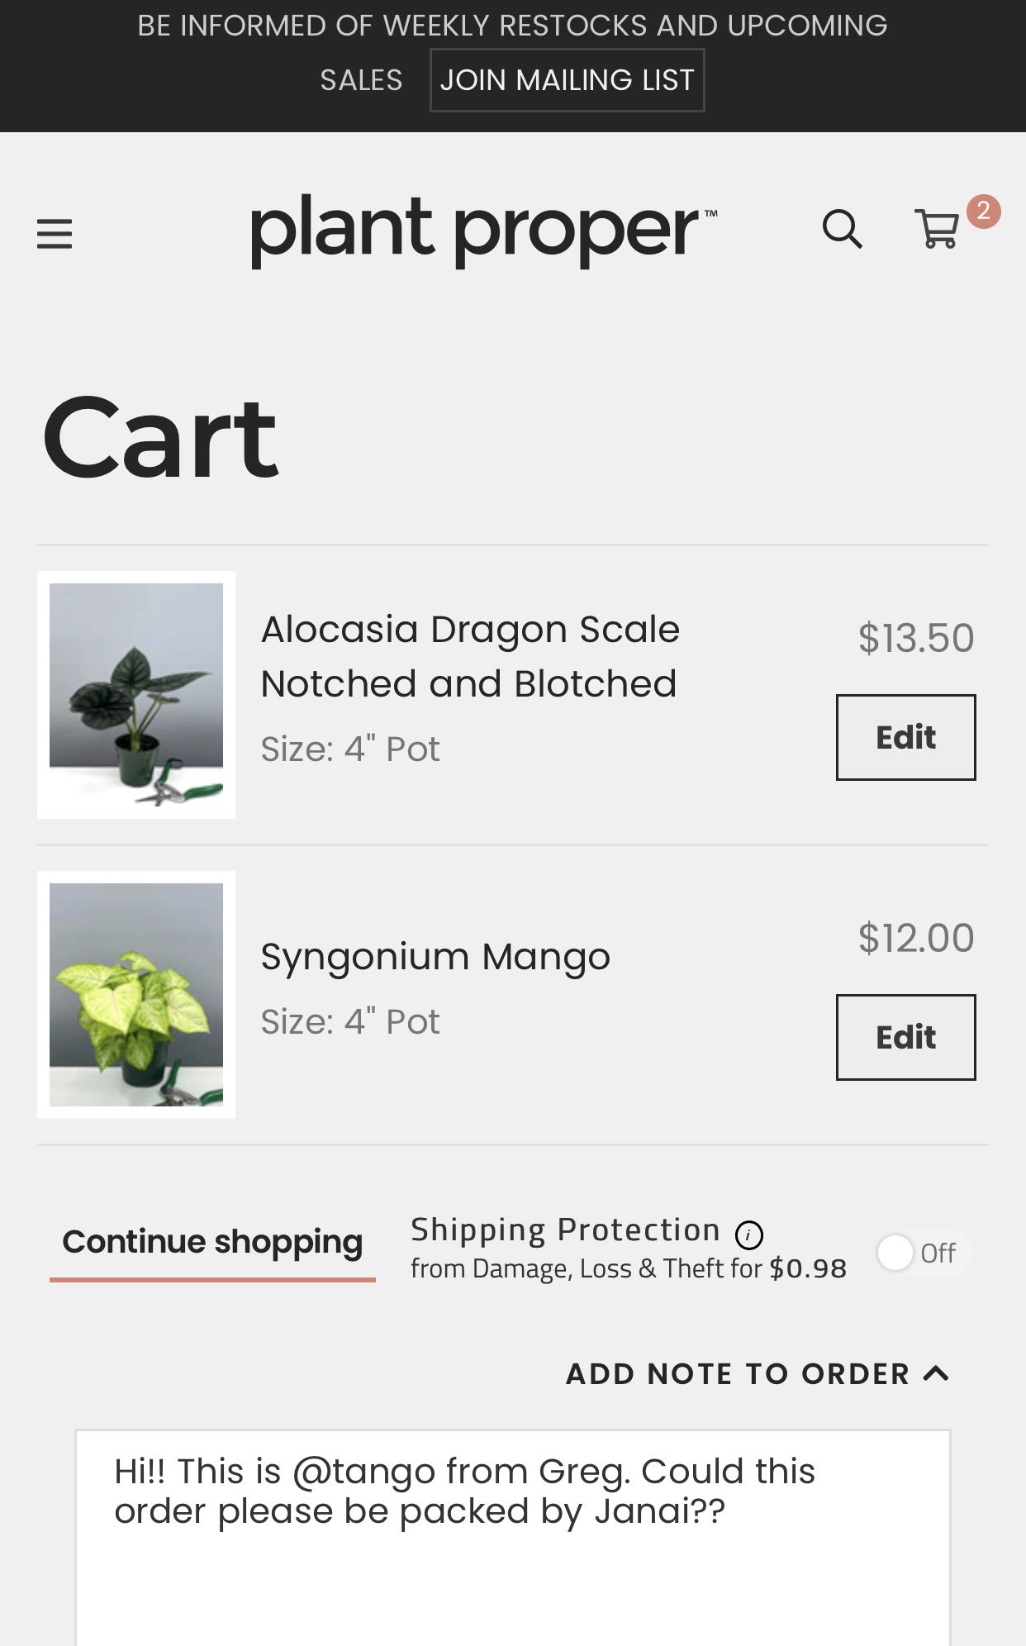This screenshot has height=1646, width=1026.
Task: Click the Alocasia $13.50 price
Action: coord(916,638)
